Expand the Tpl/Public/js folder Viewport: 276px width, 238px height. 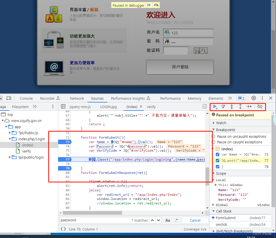[x=10, y=133]
